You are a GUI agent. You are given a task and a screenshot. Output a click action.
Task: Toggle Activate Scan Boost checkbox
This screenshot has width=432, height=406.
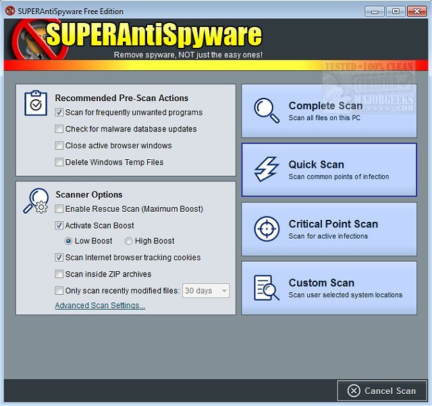click(59, 225)
